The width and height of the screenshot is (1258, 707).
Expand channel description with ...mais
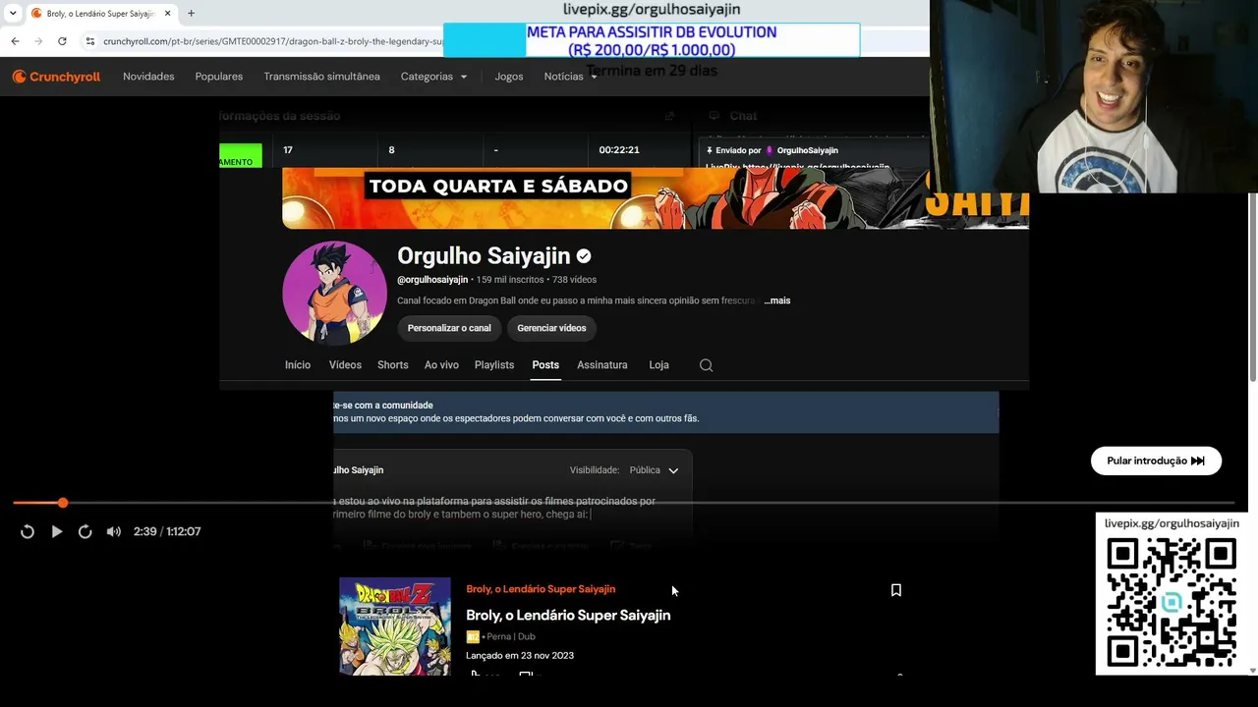click(x=777, y=300)
